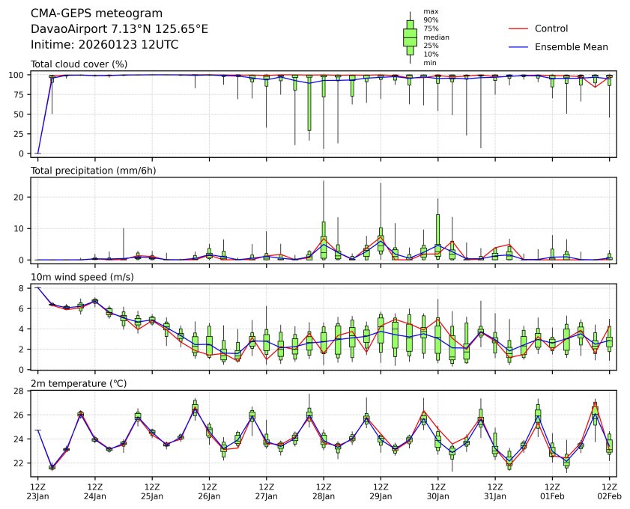Click the 'Total precipitation (mm/6h)' panel title
Screen dimensions: 630x509
94,171
